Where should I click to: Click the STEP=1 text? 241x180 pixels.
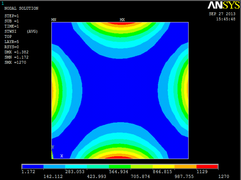click(x=12, y=16)
